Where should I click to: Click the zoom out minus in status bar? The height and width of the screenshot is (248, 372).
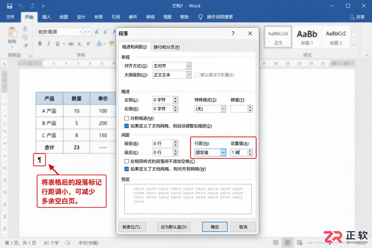(310, 243)
